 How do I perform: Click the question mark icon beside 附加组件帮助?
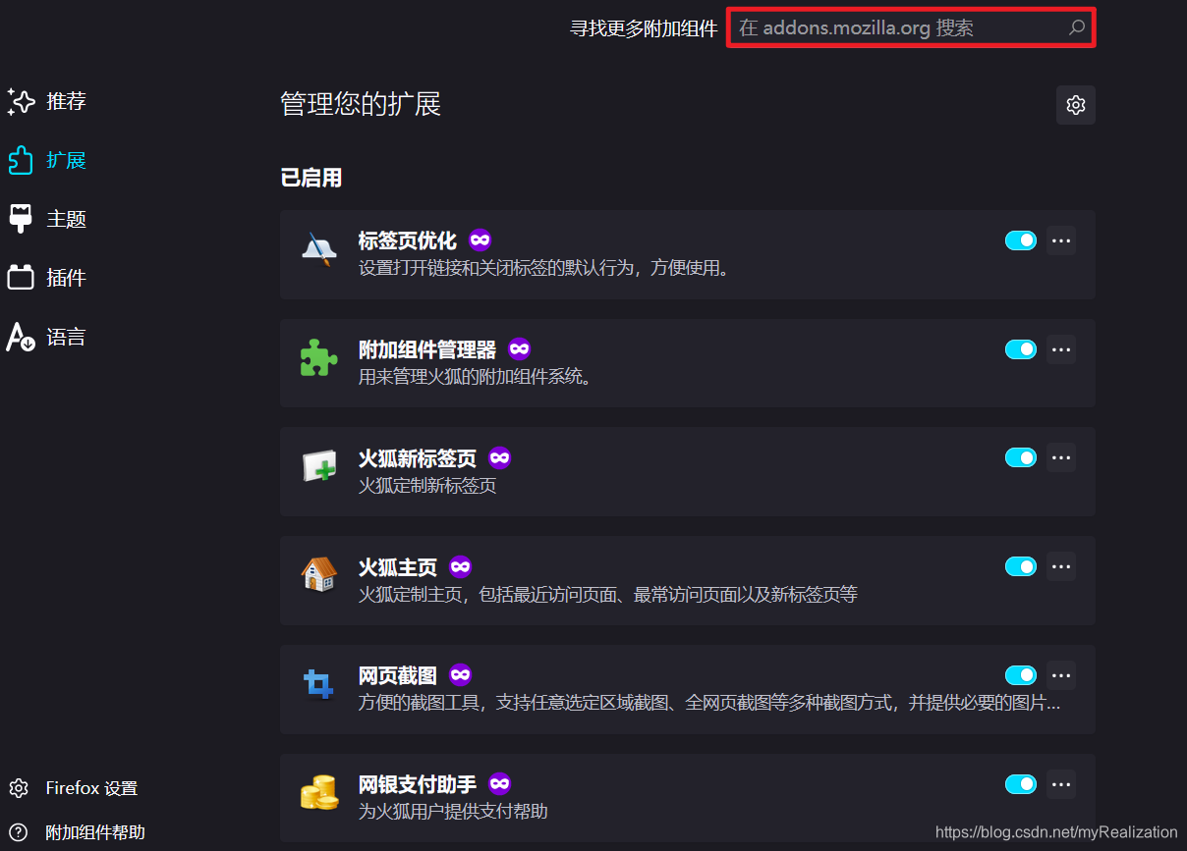[x=19, y=832]
